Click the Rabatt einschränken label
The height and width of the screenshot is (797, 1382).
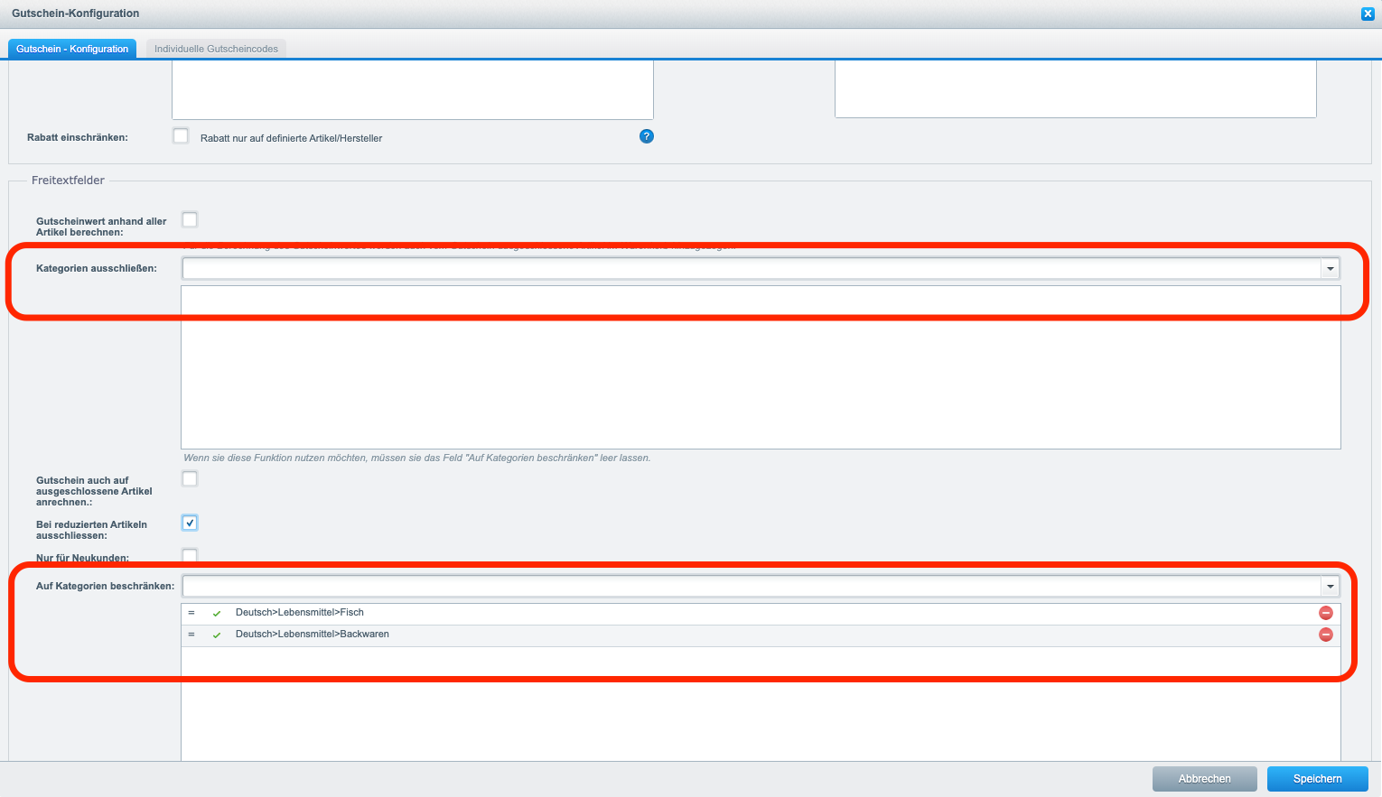pos(78,138)
